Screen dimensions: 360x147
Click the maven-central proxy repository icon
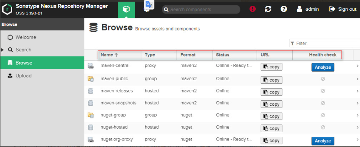[91, 66]
